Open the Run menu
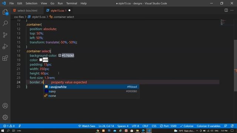 pyautogui.click(x=60, y=3)
